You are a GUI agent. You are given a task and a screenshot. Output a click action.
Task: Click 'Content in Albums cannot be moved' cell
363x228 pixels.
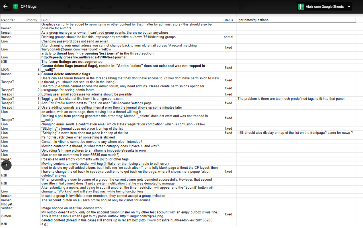point(130,142)
